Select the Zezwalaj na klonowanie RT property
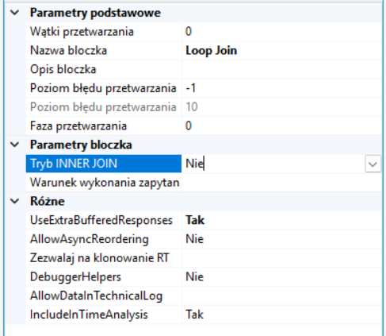This screenshot has height=336, width=386. pos(100,258)
